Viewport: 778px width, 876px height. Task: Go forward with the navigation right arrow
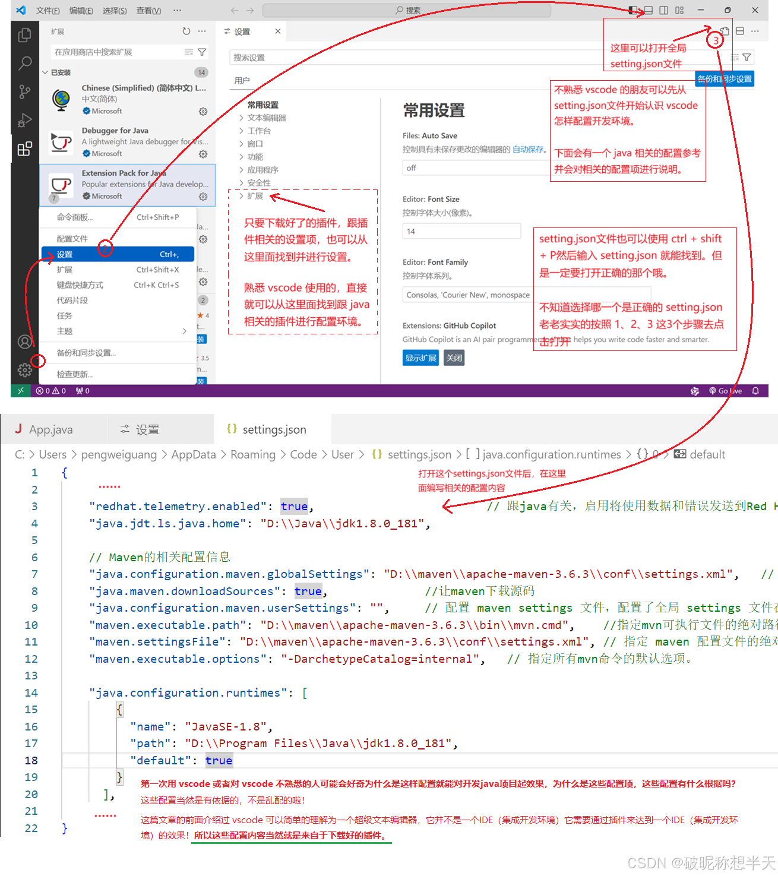[250, 11]
